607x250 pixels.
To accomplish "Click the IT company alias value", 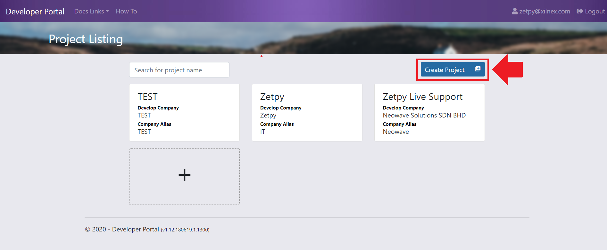I will 262,132.
